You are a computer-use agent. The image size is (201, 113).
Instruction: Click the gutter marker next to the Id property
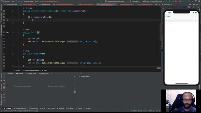pyautogui.click(x=7, y=32)
